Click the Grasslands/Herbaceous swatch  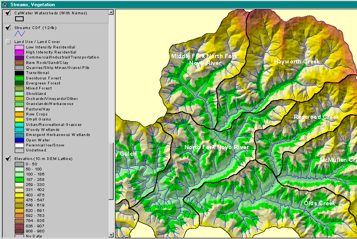click(x=19, y=104)
